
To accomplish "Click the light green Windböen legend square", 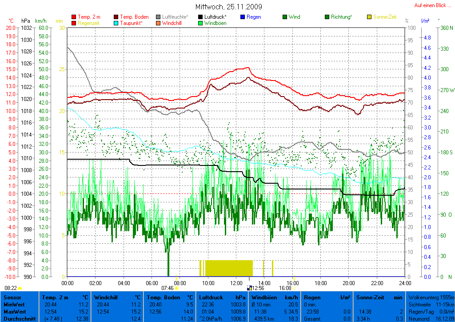I will point(201,23).
